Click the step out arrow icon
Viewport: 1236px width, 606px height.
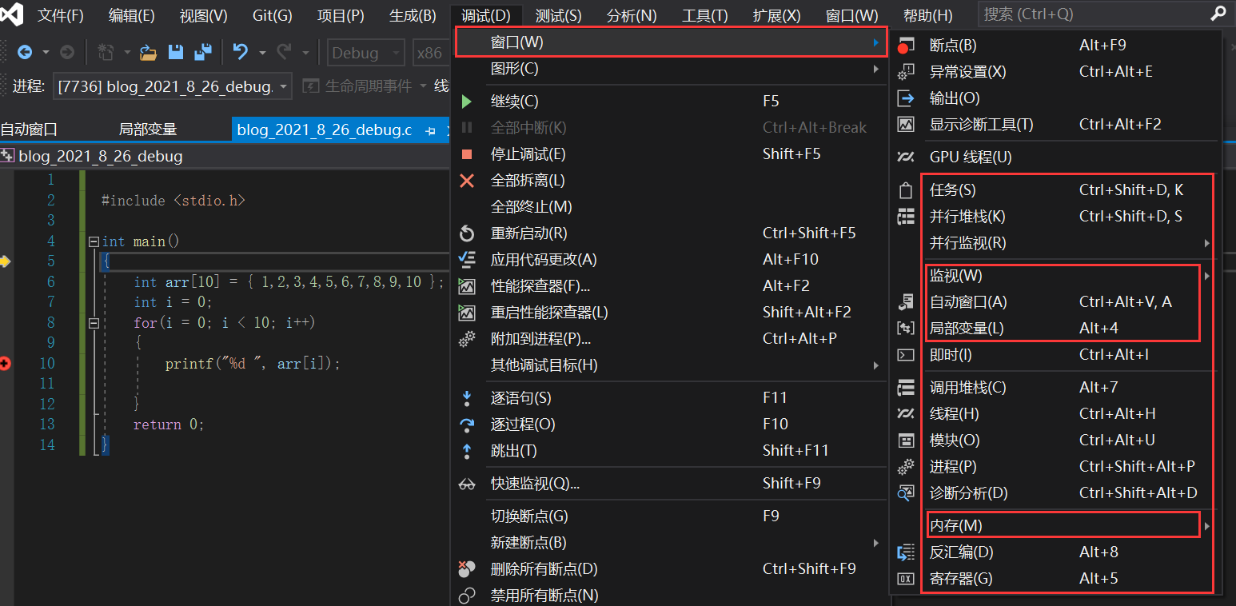(467, 451)
